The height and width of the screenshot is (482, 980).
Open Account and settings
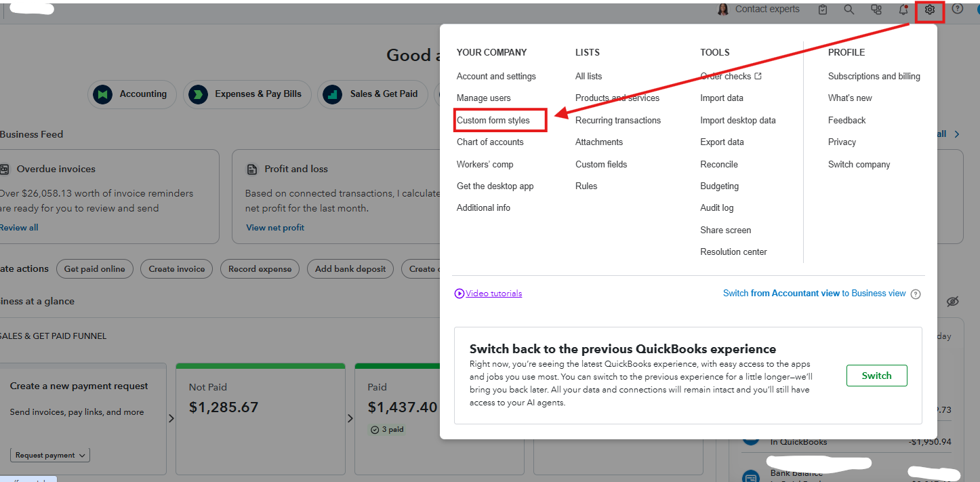(496, 76)
